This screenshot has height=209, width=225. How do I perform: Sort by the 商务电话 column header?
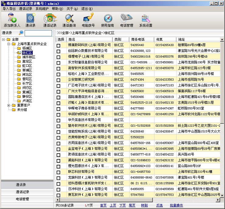pos(142,39)
